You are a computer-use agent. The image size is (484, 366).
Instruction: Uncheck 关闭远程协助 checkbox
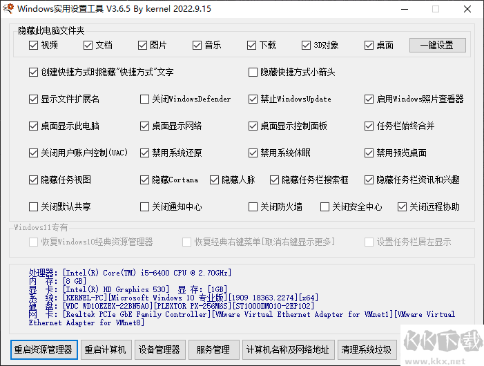click(402, 206)
